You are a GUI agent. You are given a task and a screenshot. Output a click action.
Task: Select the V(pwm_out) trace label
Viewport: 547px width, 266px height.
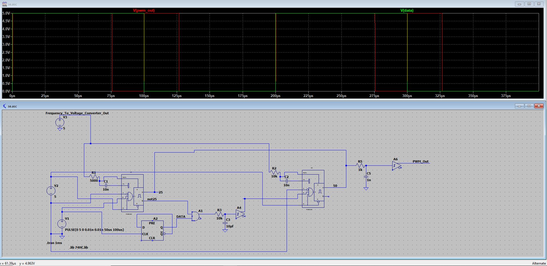(x=144, y=10)
